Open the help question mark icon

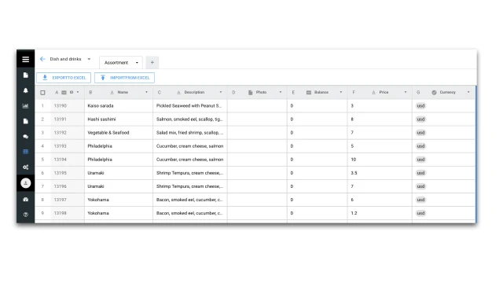pos(26,215)
